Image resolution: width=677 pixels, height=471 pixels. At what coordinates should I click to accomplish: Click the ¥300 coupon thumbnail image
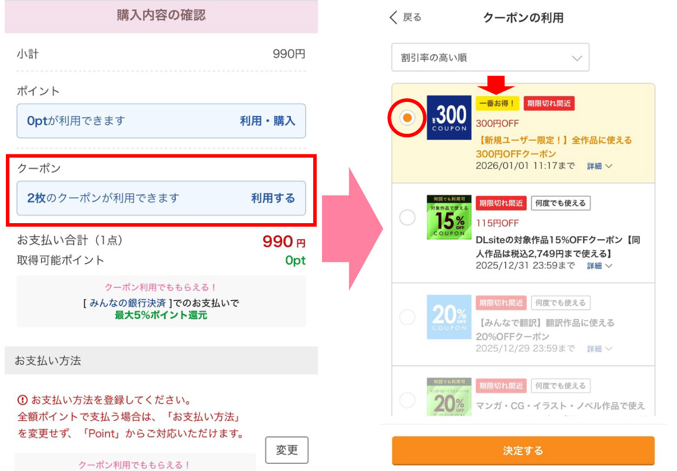tap(449, 118)
